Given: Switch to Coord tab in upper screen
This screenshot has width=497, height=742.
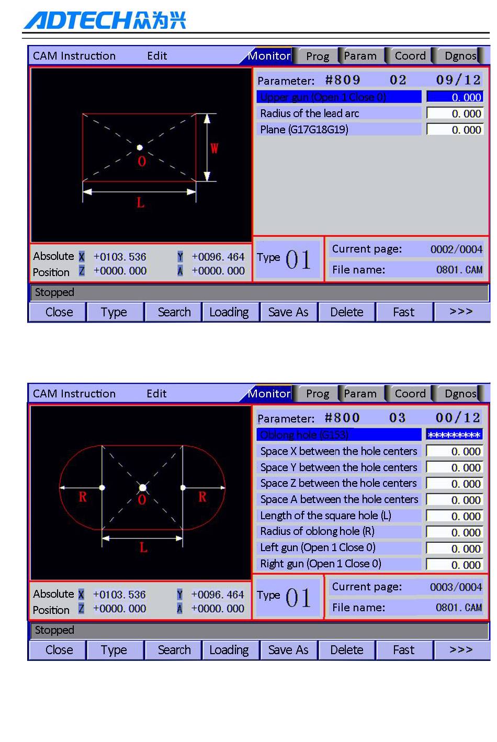Looking at the screenshot, I should tap(410, 56).
